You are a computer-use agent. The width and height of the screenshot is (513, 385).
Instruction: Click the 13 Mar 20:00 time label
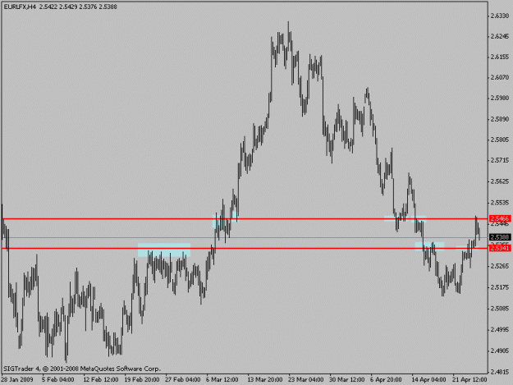point(264,379)
